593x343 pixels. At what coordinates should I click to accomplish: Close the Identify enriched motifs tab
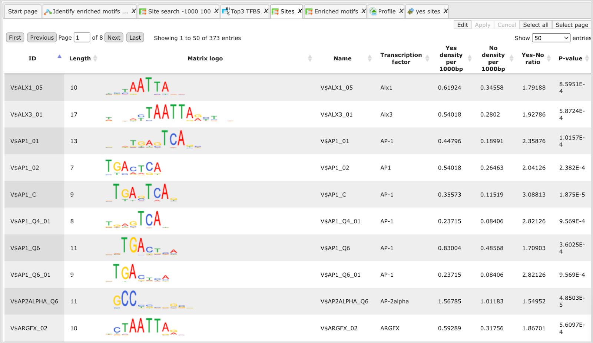pos(133,11)
